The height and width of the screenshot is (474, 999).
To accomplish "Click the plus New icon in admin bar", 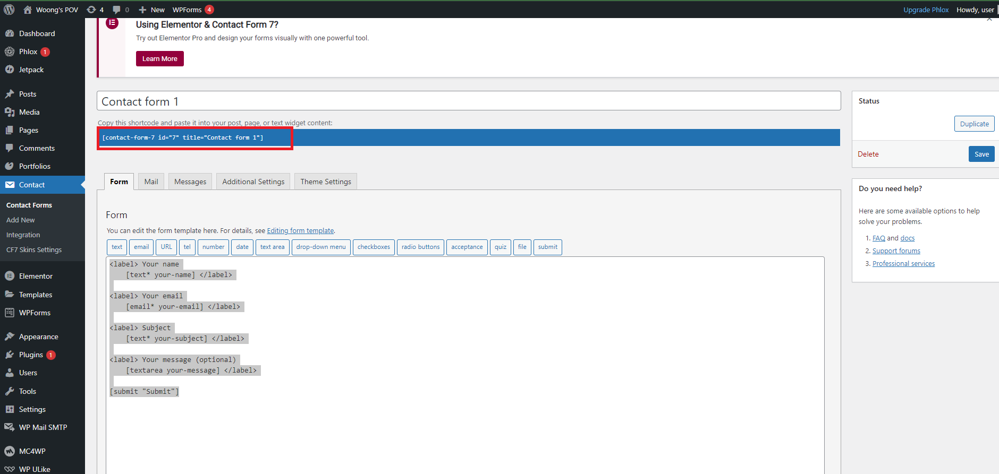I will tap(142, 10).
